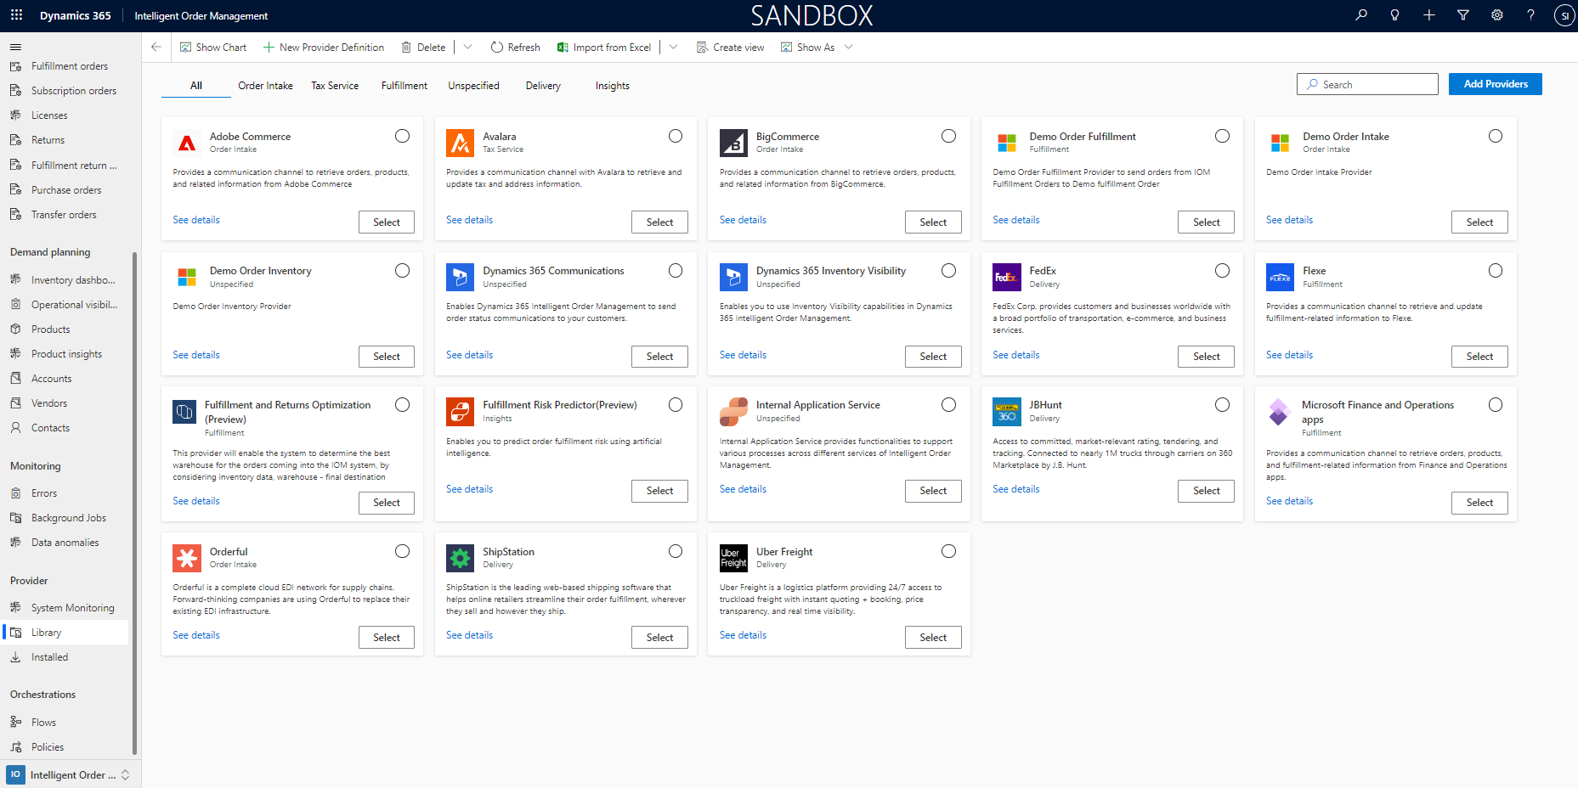Switch to the Tax Service tab
This screenshot has width=1578, height=788.
click(x=335, y=85)
